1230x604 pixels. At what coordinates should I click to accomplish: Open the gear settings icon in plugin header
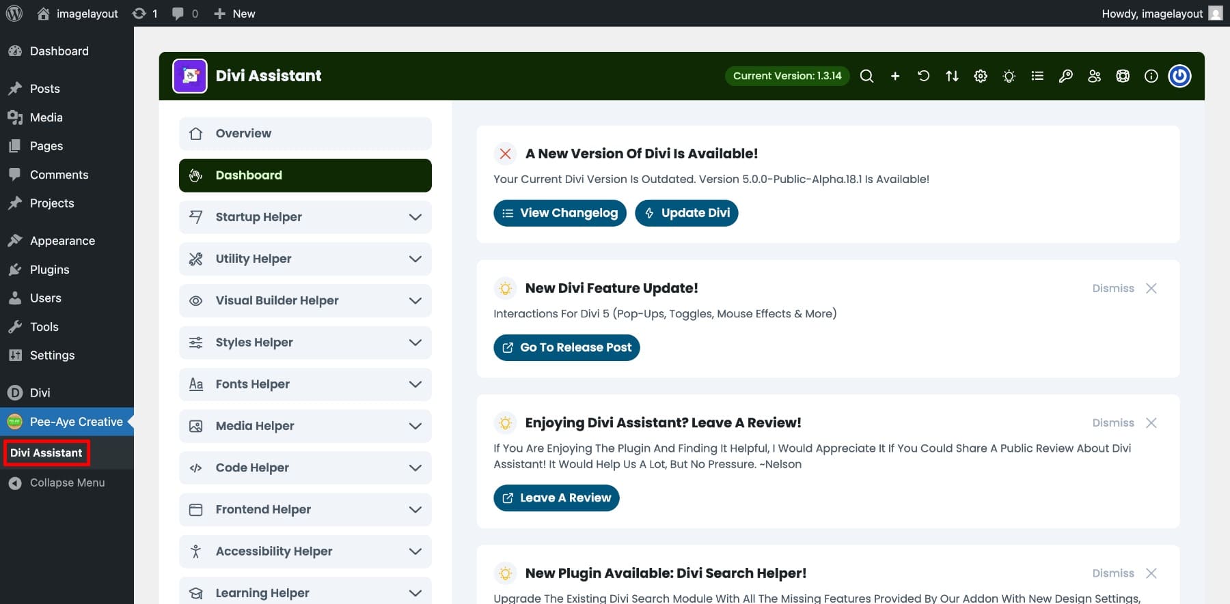point(981,76)
